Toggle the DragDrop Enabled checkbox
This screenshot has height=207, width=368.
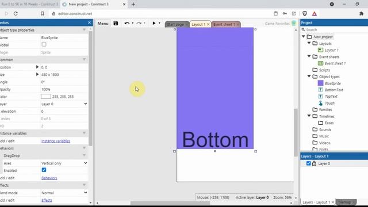click(44, 170)
